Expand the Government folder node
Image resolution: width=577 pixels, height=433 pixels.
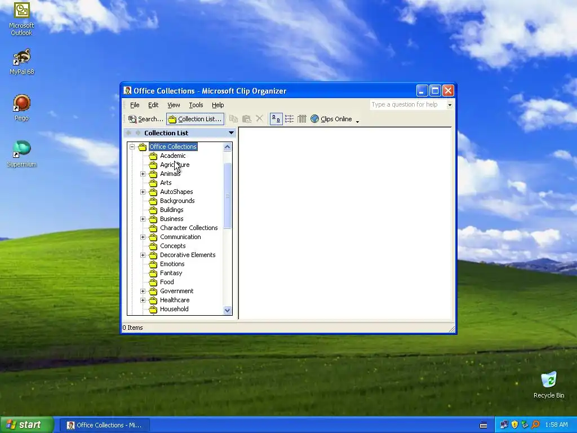tap(143, 291)
